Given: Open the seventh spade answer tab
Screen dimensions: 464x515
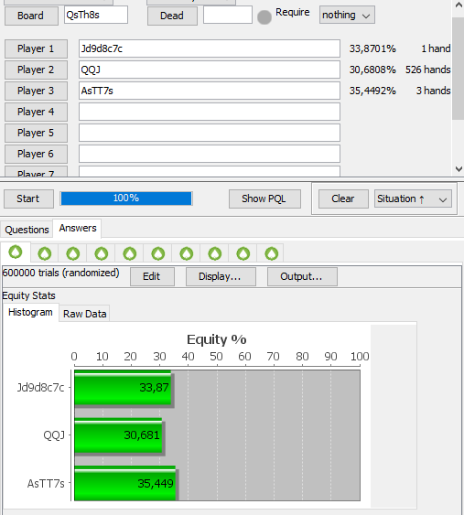Looking at the screenshot, I should pyautogui.click(x=187, y=253).
